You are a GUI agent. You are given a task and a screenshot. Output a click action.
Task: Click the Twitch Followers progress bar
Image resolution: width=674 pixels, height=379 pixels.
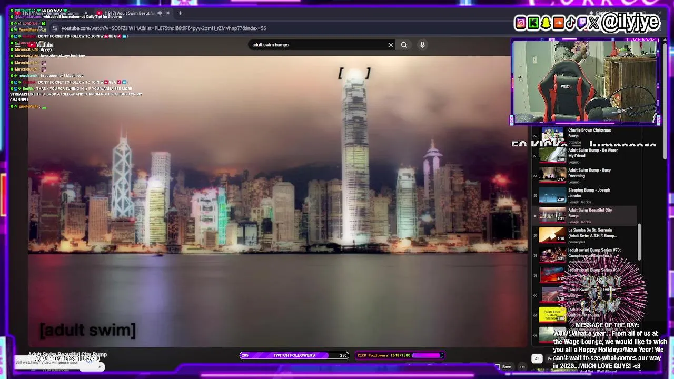[x=294, y=355]
